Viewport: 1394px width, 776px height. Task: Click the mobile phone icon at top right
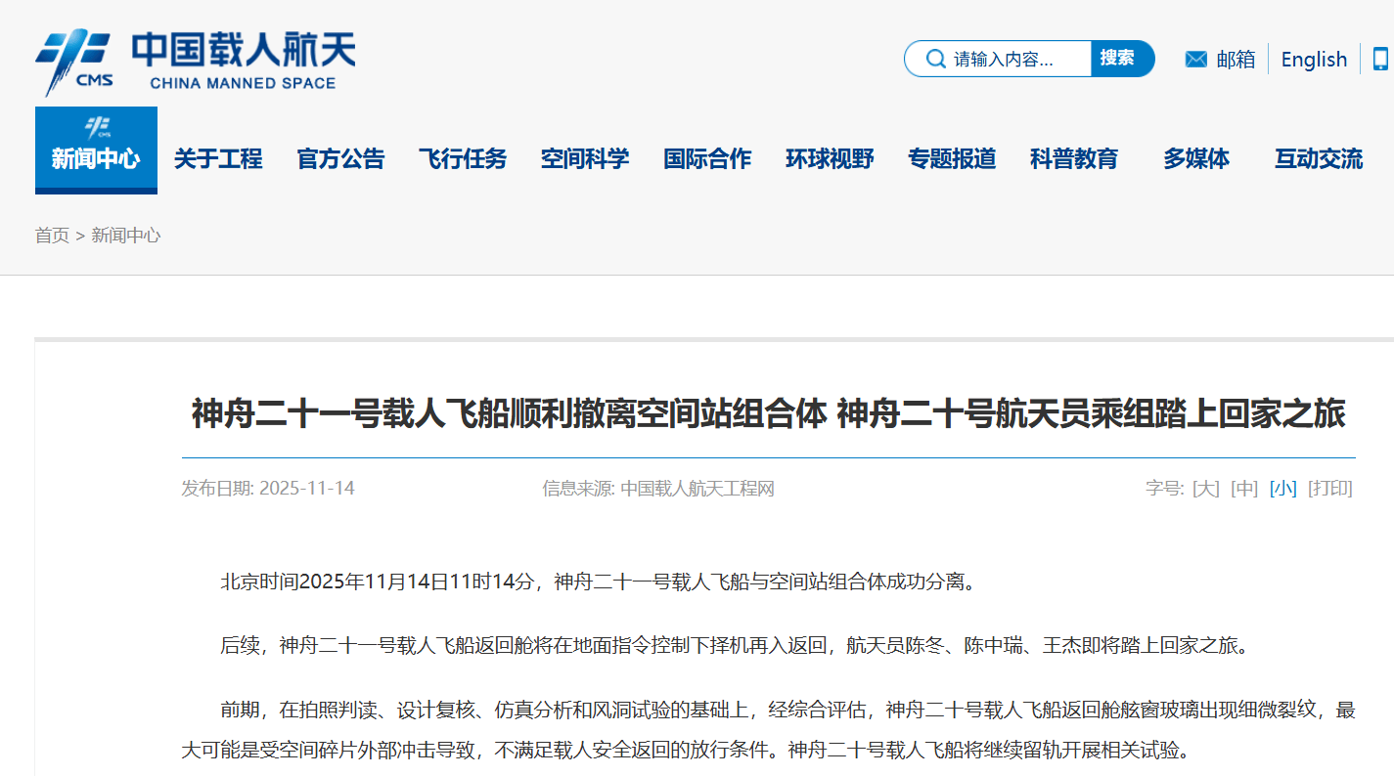pyautogui.click(x=1380, y=60)
